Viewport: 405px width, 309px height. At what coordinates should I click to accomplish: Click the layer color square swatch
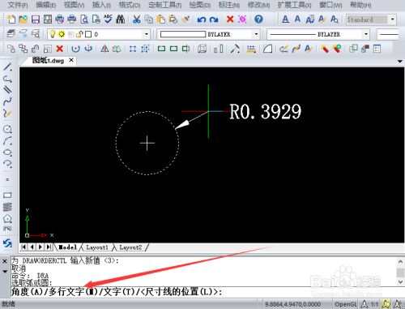(88, 34)
